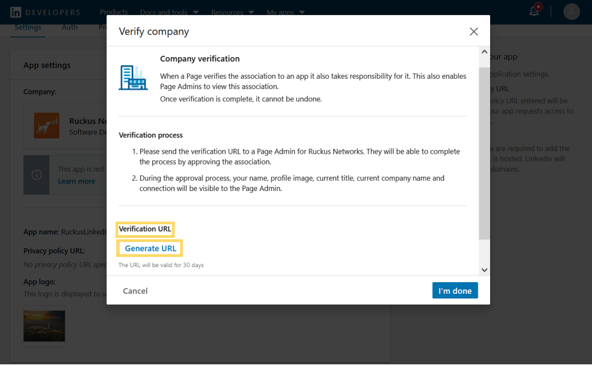Screen dimensions: 592x365
Task: Open the notifications bell icon
Action: (534, 11)
